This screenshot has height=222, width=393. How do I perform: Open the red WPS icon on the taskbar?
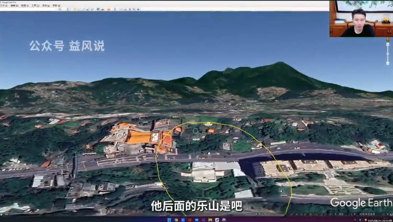(190, 220)
